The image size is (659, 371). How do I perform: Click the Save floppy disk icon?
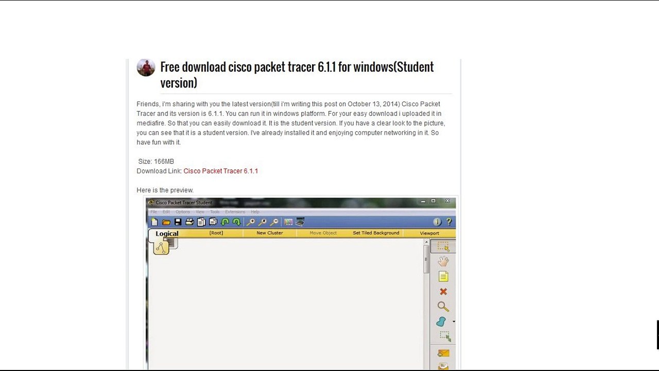[x=178, y=222]
